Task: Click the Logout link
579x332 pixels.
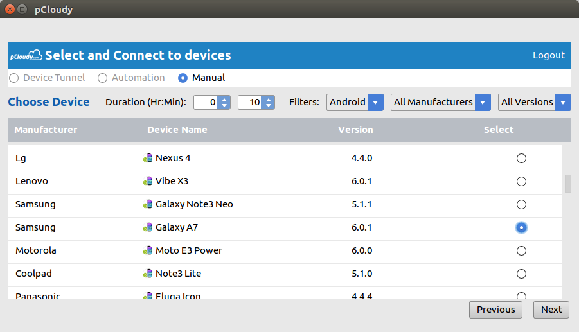Action: coord(548,55)
